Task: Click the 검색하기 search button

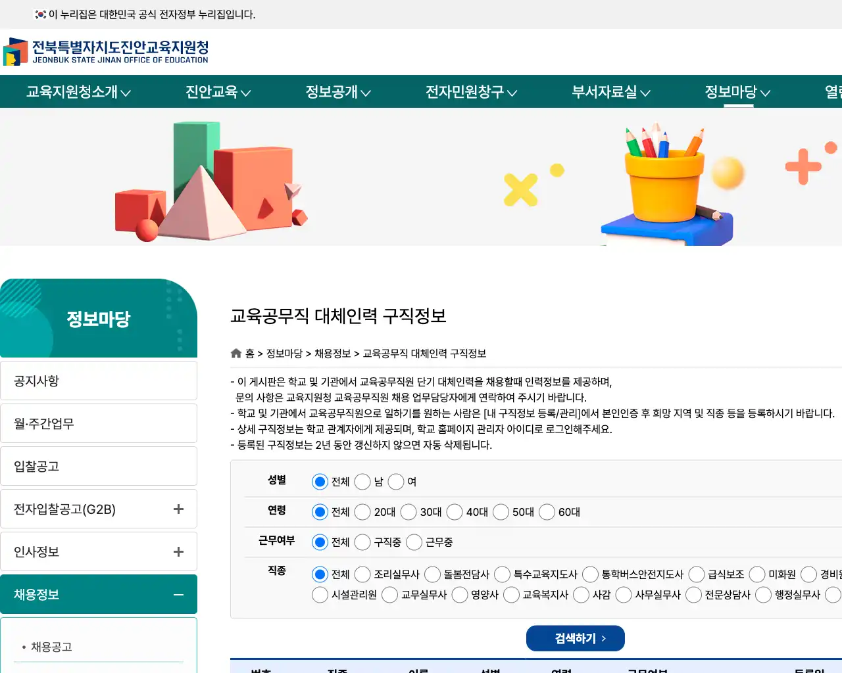Action: coord(576,638)
